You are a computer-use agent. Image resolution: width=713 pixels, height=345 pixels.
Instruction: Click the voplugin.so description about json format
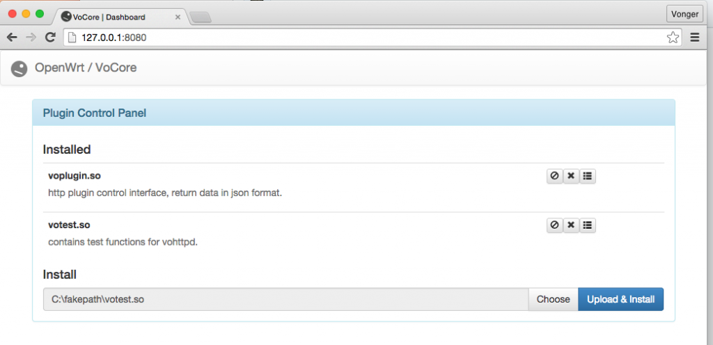coord(166,193)
